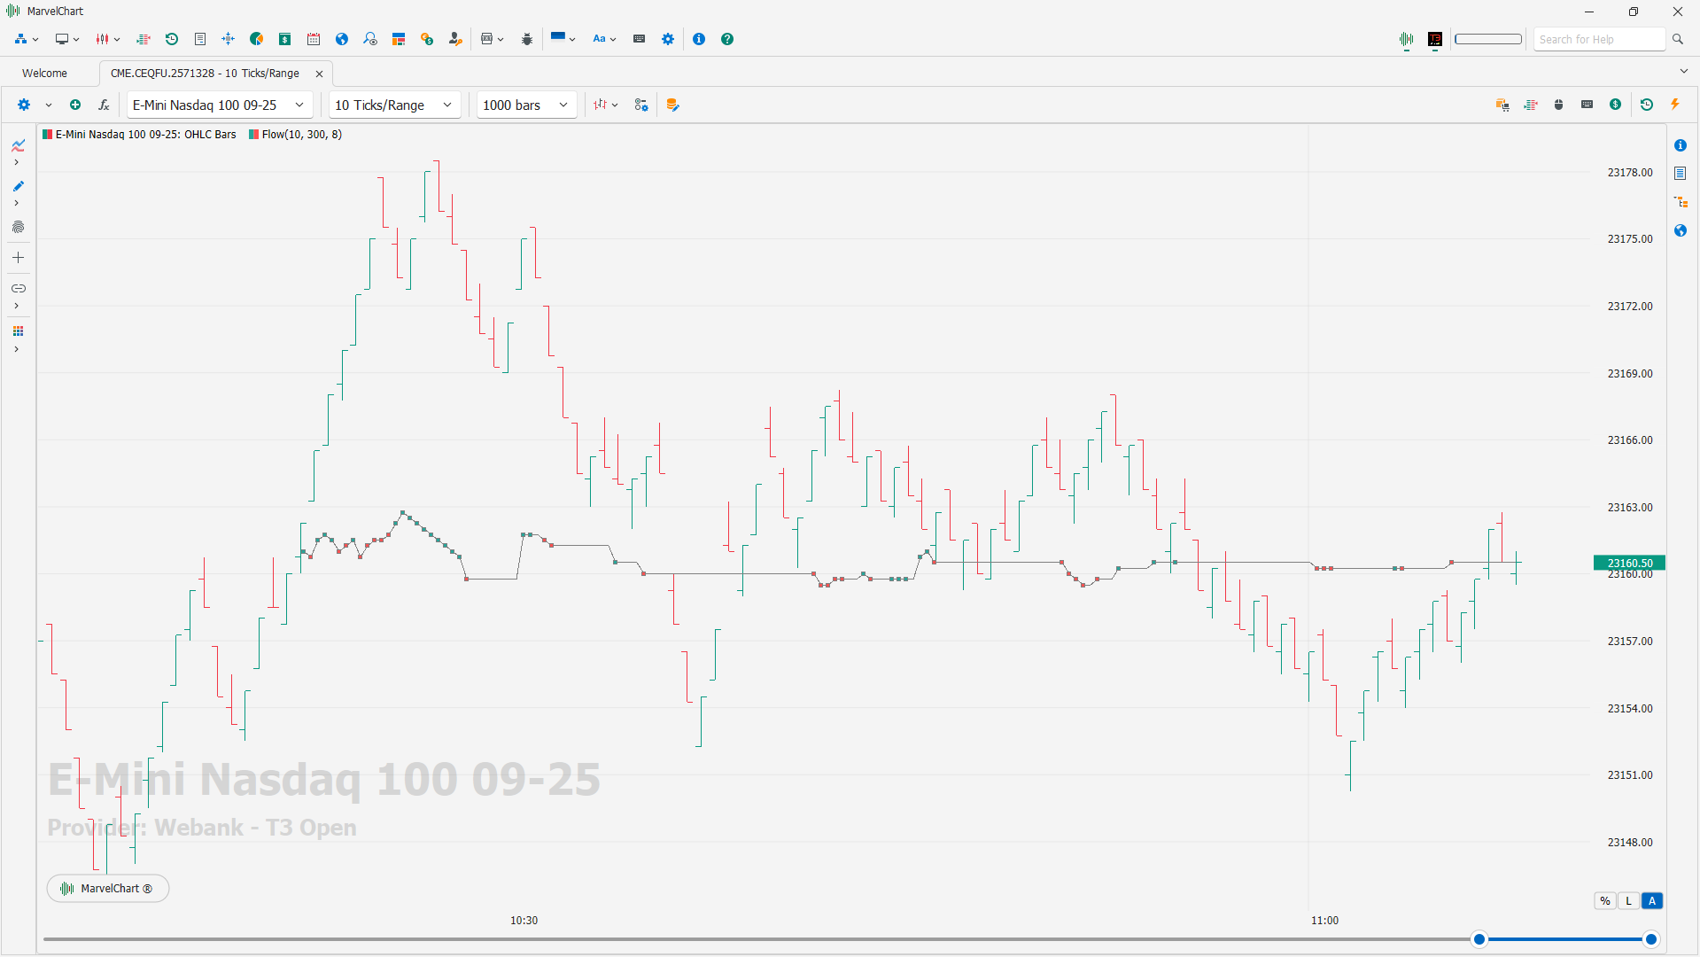Select the crosshair plus tool on left sidebar
This screenshot has height=957, width=1700.
click(19, 258)
